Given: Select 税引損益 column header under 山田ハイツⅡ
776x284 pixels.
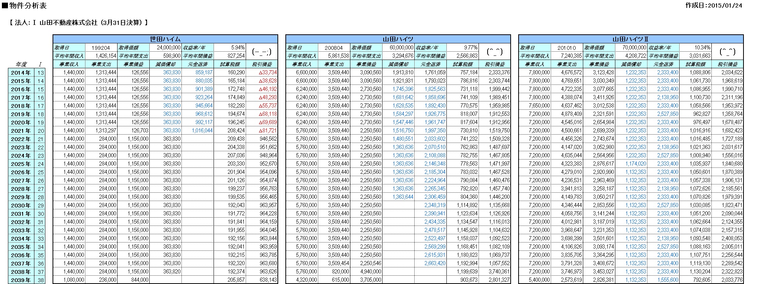Looking at the screenshot, I should click(x=727, y=64).
